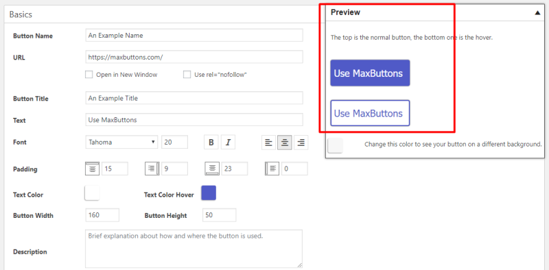
Task: Change the preview background color swatch
Action: coord(335,145)
